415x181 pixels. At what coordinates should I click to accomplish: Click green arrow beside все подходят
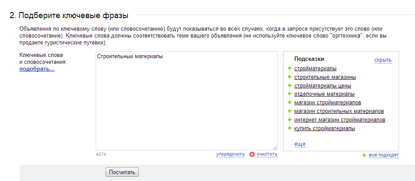365,155
